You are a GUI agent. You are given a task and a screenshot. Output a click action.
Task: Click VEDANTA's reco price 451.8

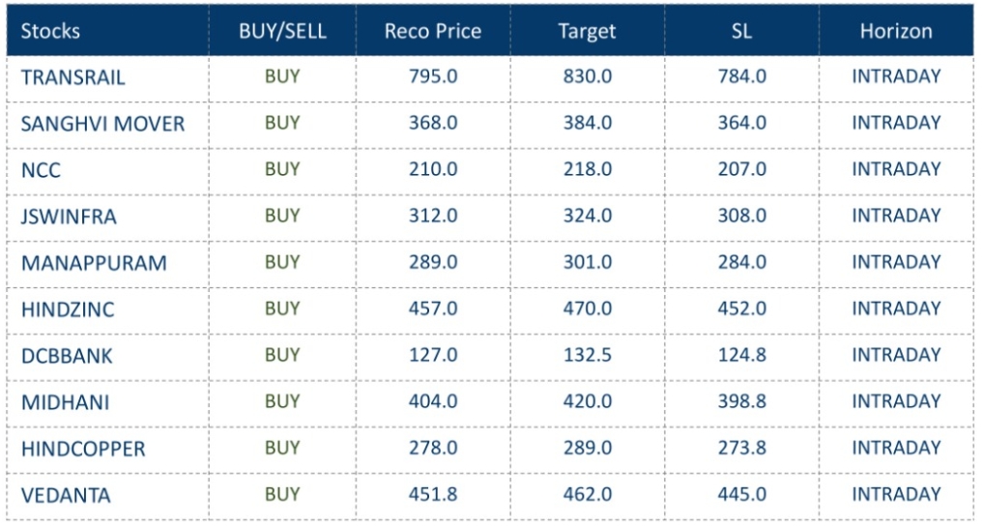coord(434,494)
